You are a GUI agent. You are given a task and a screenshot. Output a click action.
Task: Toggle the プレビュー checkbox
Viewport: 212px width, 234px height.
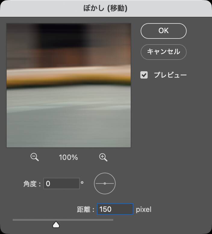pyautogui.click(x=144, y=75)
